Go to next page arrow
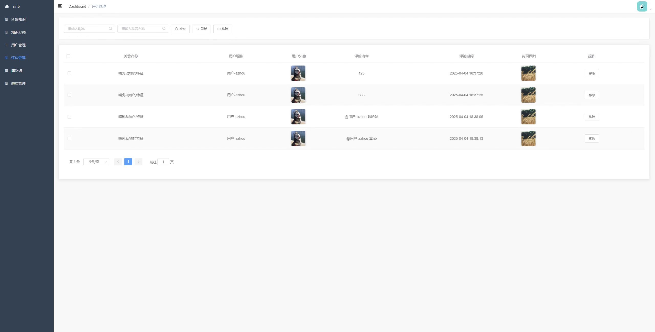 tap(138, 162)
